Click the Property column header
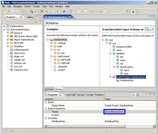 (x=74, y=99)
